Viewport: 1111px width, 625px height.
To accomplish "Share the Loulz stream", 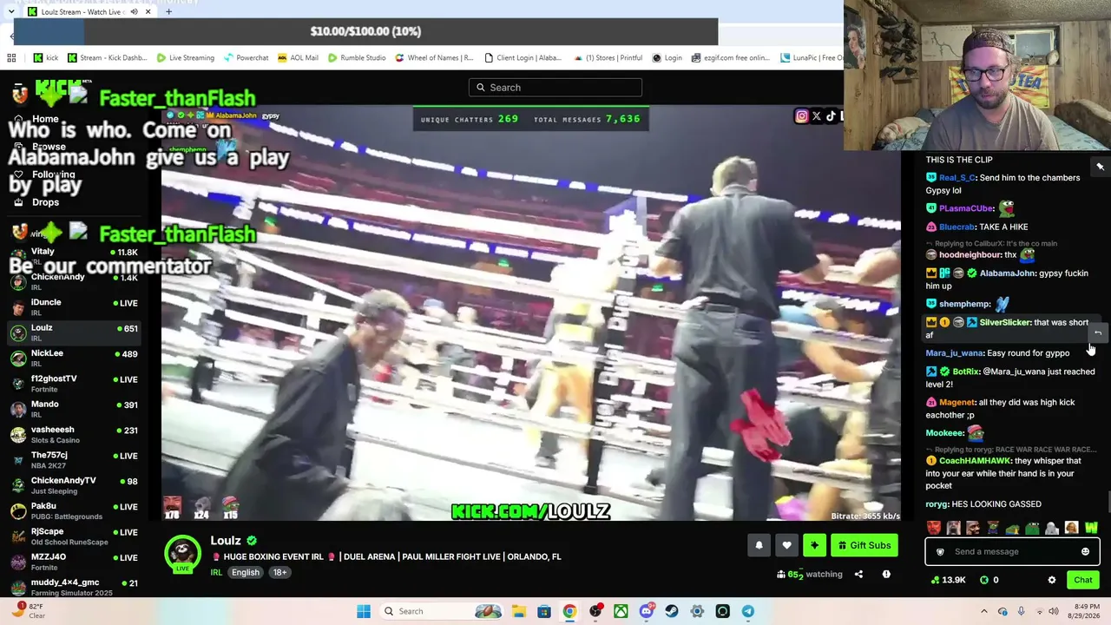I will [858, 574].
